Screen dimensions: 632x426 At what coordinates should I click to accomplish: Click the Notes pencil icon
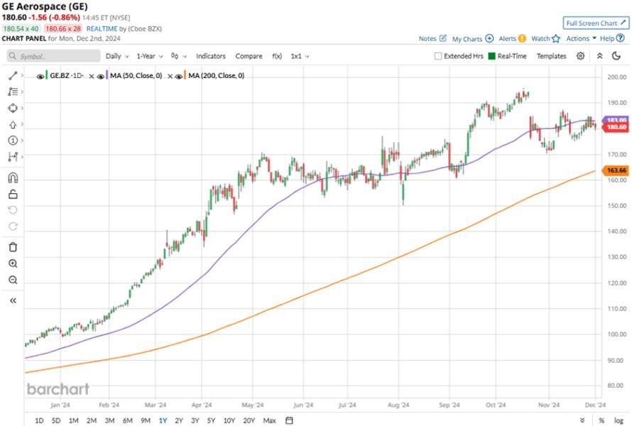coord(443,38)
